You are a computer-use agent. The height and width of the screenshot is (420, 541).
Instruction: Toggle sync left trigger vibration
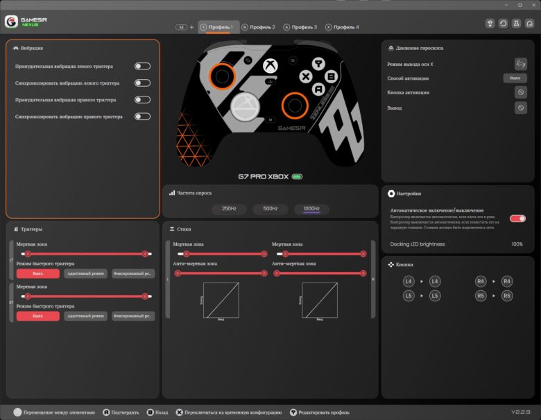tap(142, 83)
